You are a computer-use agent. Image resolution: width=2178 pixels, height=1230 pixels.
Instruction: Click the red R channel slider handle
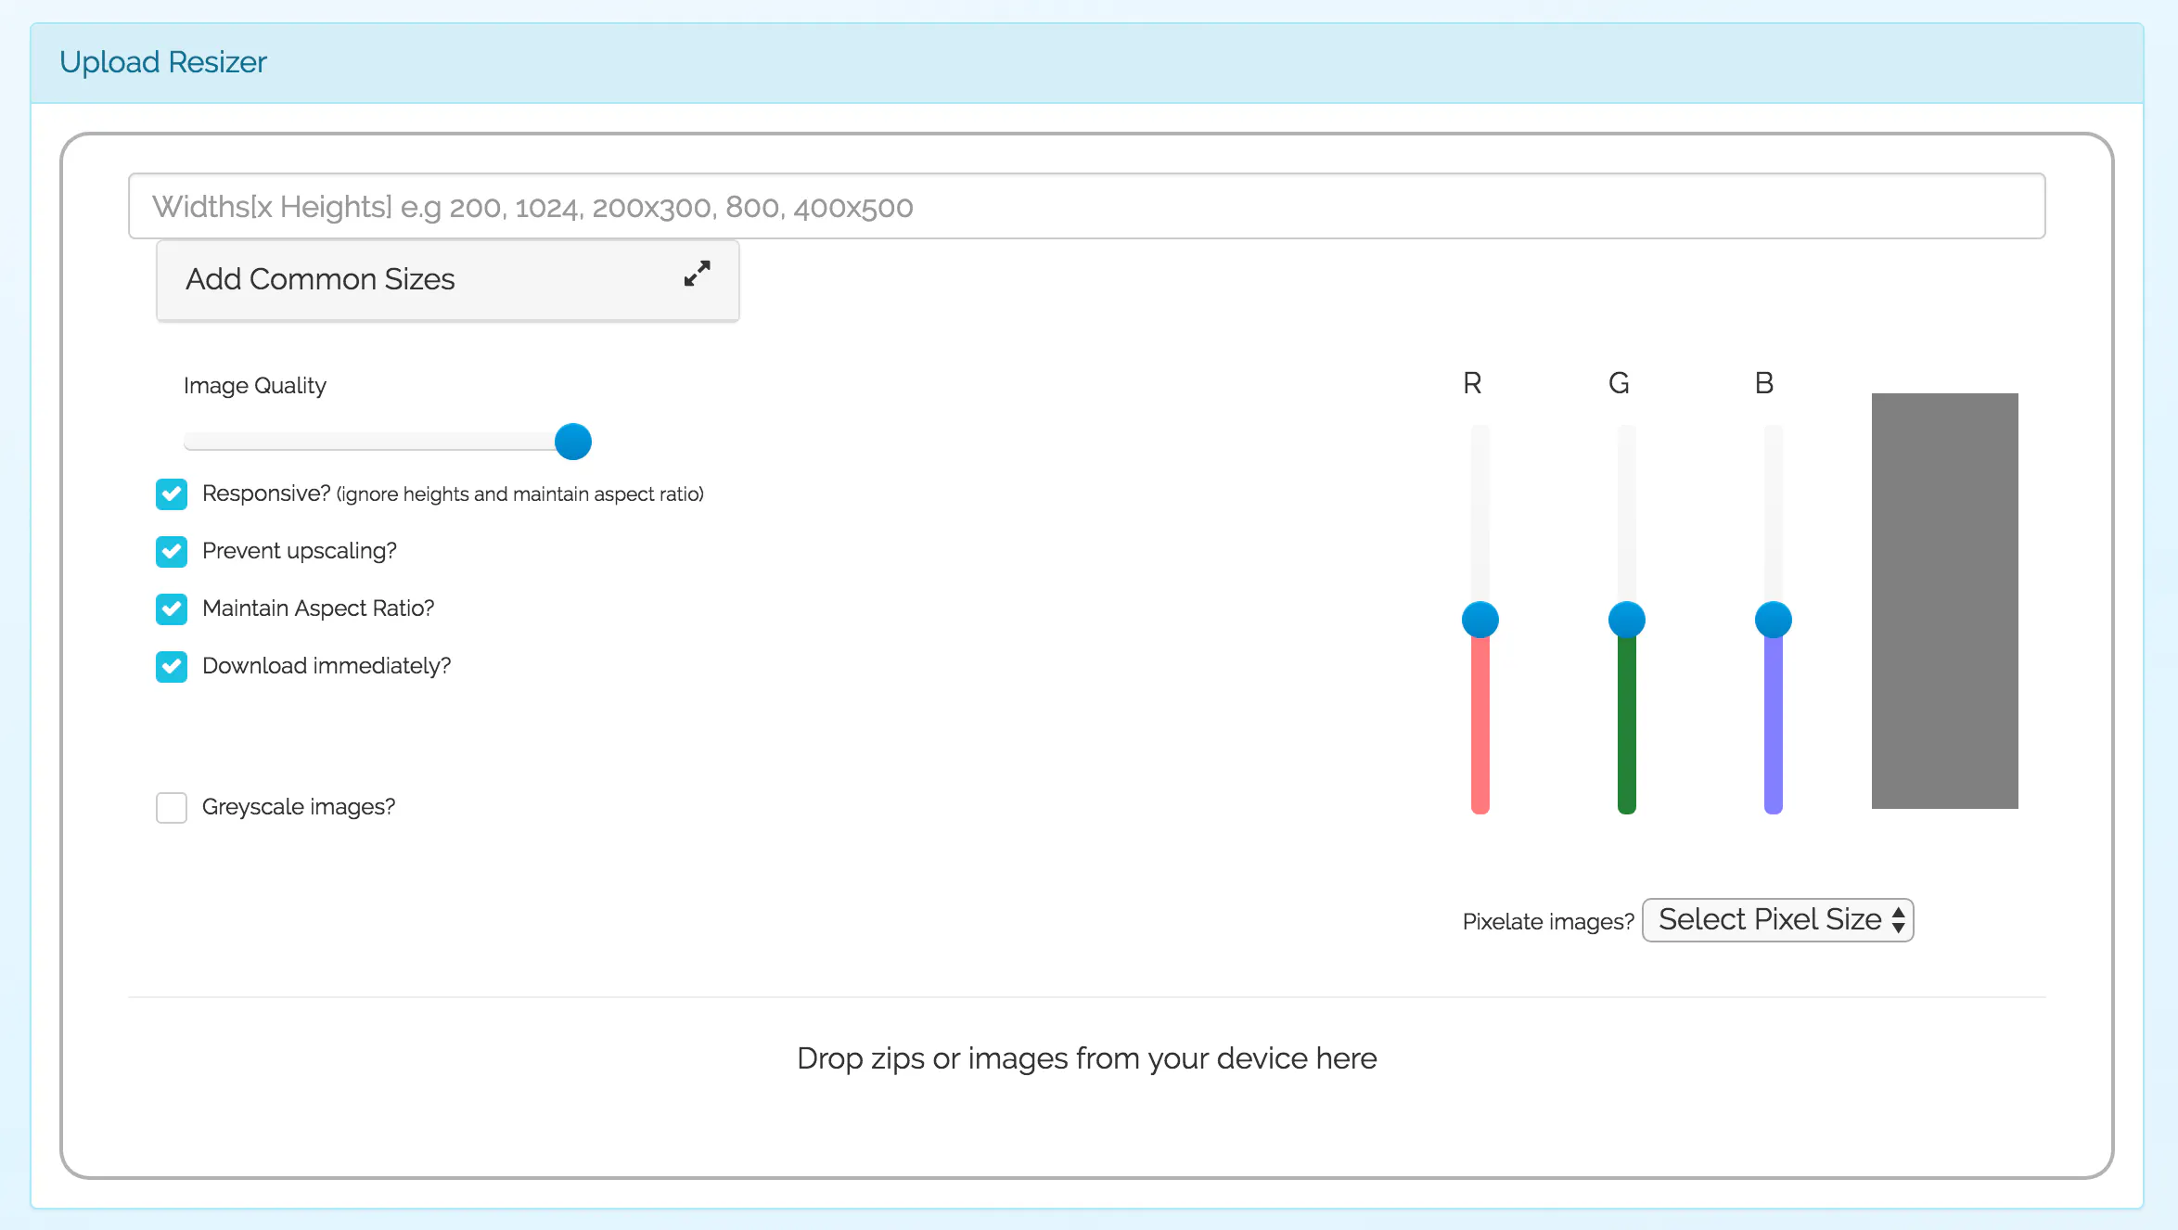1480,620
